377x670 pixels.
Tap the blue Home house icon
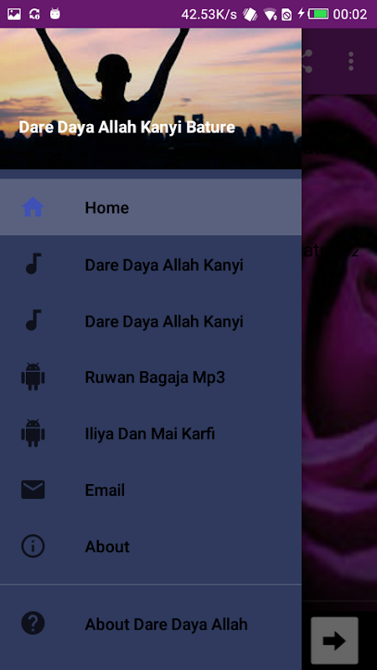point(33,207)
